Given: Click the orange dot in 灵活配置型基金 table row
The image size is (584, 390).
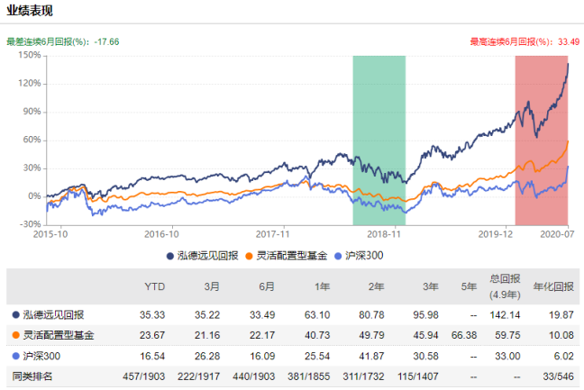Looking at the screenshot, I should click(14, 336).
